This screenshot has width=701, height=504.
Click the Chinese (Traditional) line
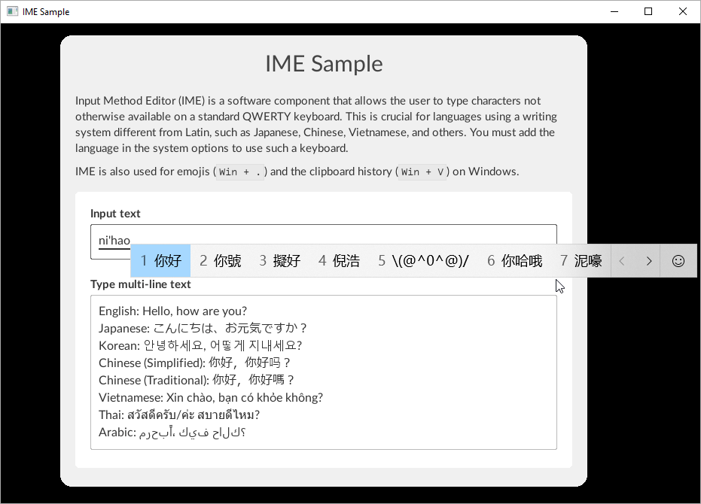(x=197, y=380)
